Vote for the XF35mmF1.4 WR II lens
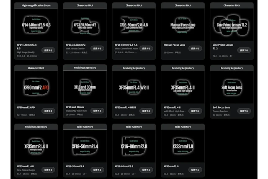 point(146,111)
